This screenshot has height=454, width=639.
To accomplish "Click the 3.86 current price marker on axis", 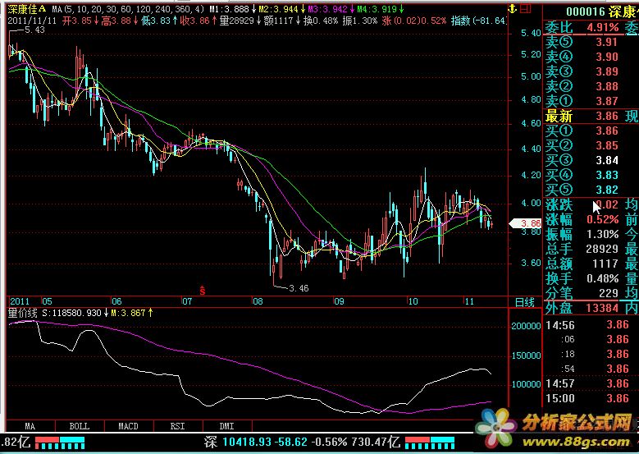I will [525, 223].
